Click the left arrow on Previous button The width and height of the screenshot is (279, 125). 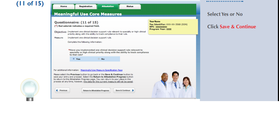coord(57,90)
